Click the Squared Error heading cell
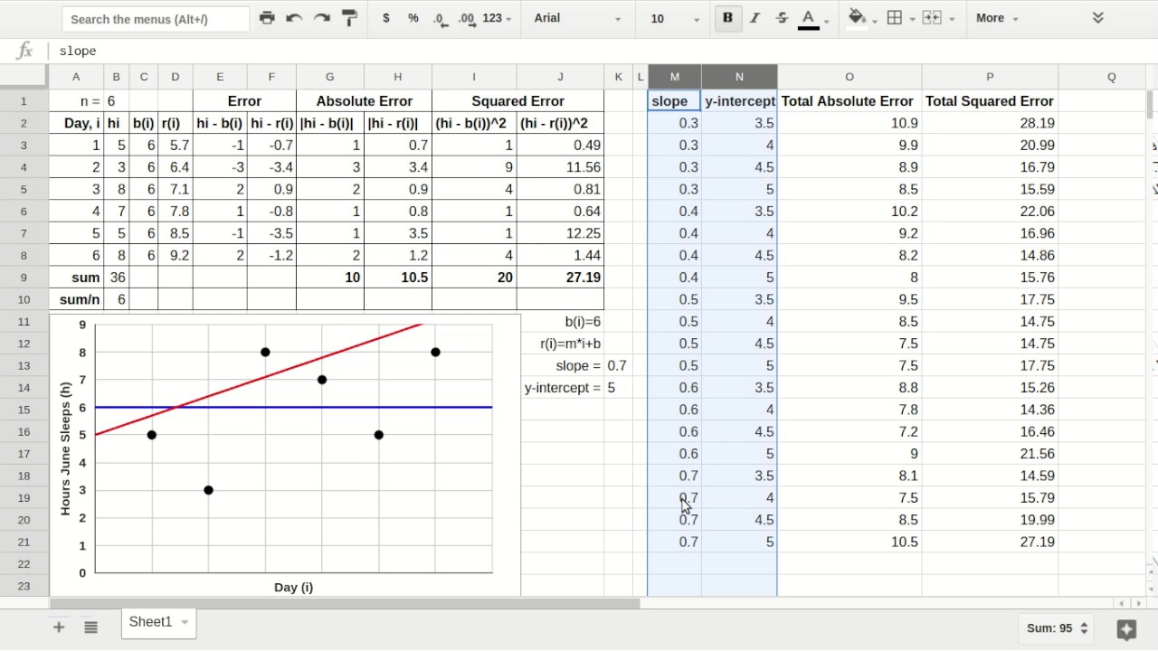Viewport: 1158px width, 651px height. click(517, 101)
